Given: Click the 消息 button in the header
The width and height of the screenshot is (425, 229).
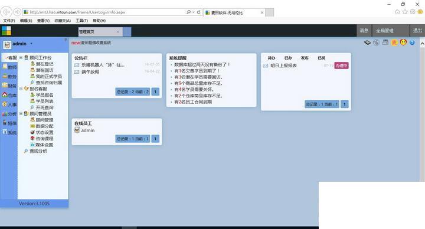Looking at the screenshot, I should (364, 31).
